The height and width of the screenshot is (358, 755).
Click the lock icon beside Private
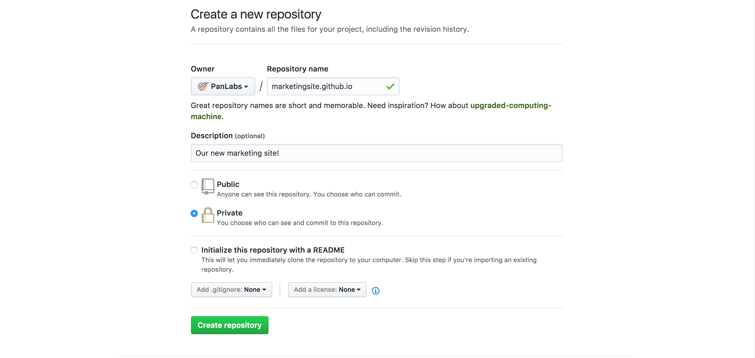point(208,216)
